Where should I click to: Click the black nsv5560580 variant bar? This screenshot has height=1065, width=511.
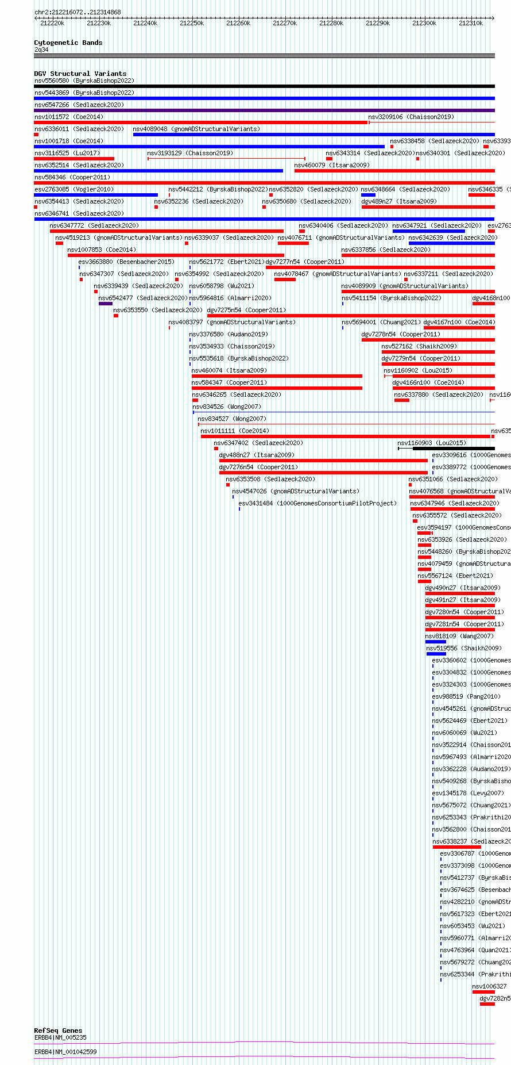(264, 86)
